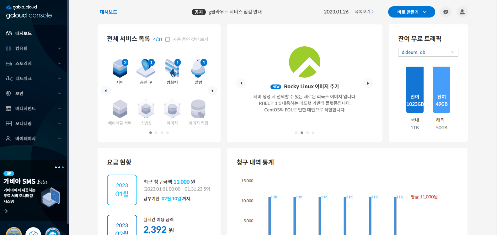Click the notice date 2023.01.26

[x=336, y=12]
